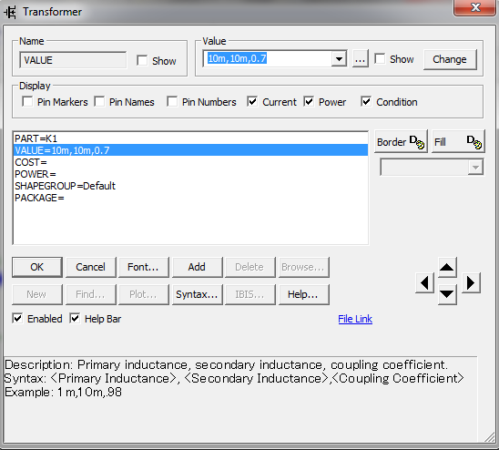This screenshot has width=499, height=450.
Task: Select the PART=K1 row
Action: click(x=191, y=138)
